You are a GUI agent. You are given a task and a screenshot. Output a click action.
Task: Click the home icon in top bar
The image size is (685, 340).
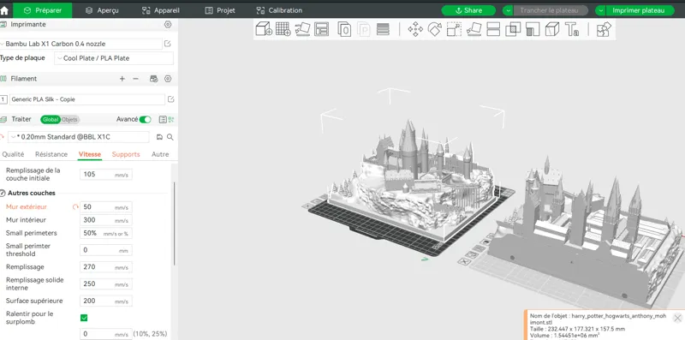coord(4,10)
